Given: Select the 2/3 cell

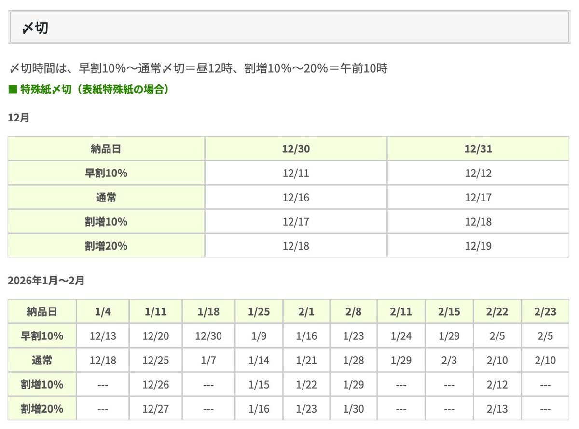Looking at the screenshot, I should click(x=449, y=361).
